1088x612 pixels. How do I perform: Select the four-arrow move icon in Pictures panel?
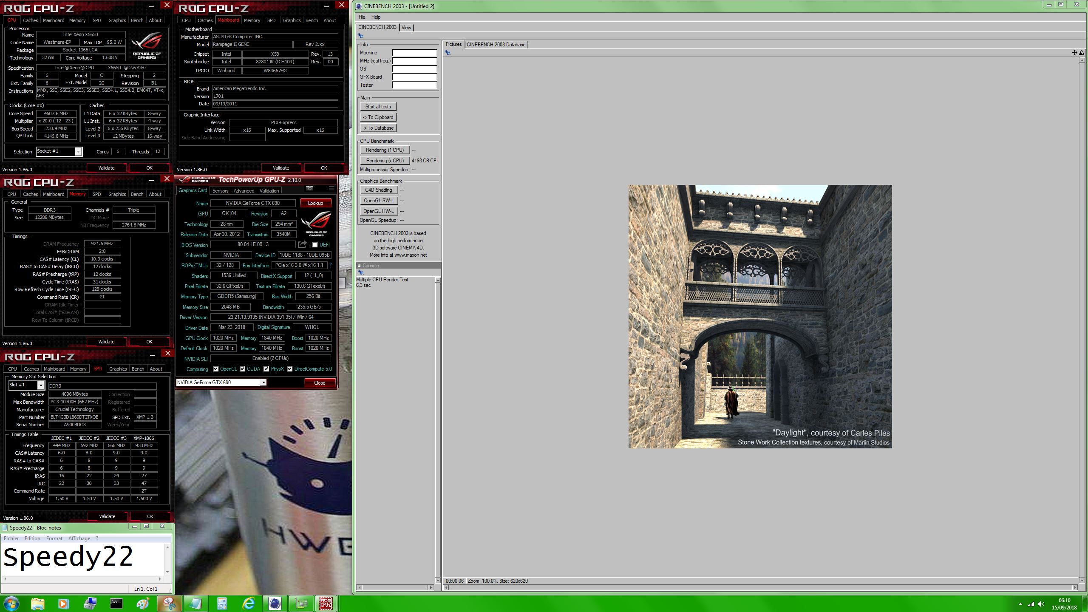(1074, 53)
